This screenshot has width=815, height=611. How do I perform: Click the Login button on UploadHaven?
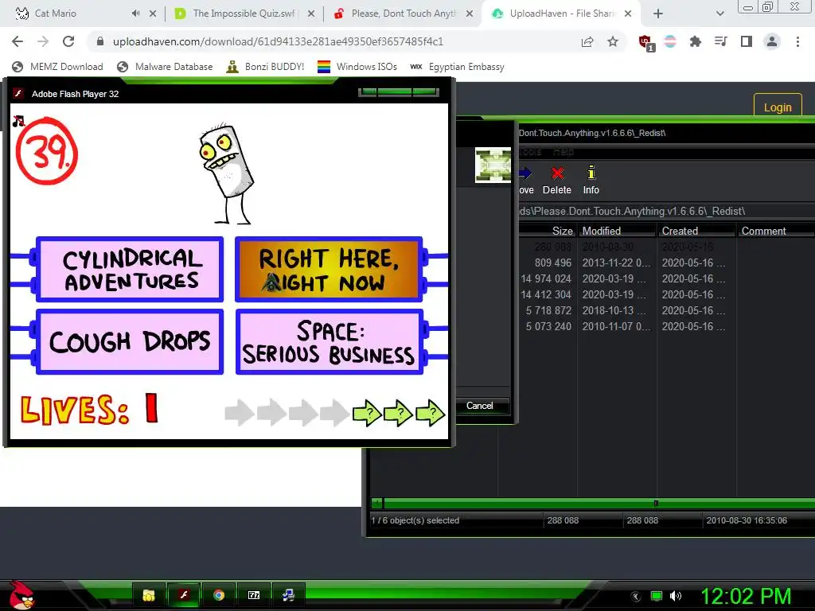tap(778, 107)
